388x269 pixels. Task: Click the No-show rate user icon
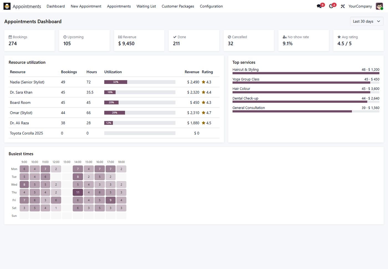[x=285, y=37]
